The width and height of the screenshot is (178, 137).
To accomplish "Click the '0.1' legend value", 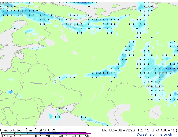I will click(x=3, y=136).
